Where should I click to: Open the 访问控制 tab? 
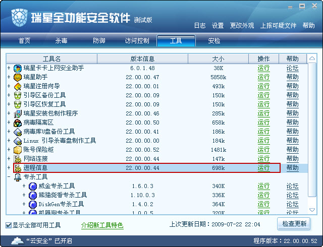(x=137, y=40)
